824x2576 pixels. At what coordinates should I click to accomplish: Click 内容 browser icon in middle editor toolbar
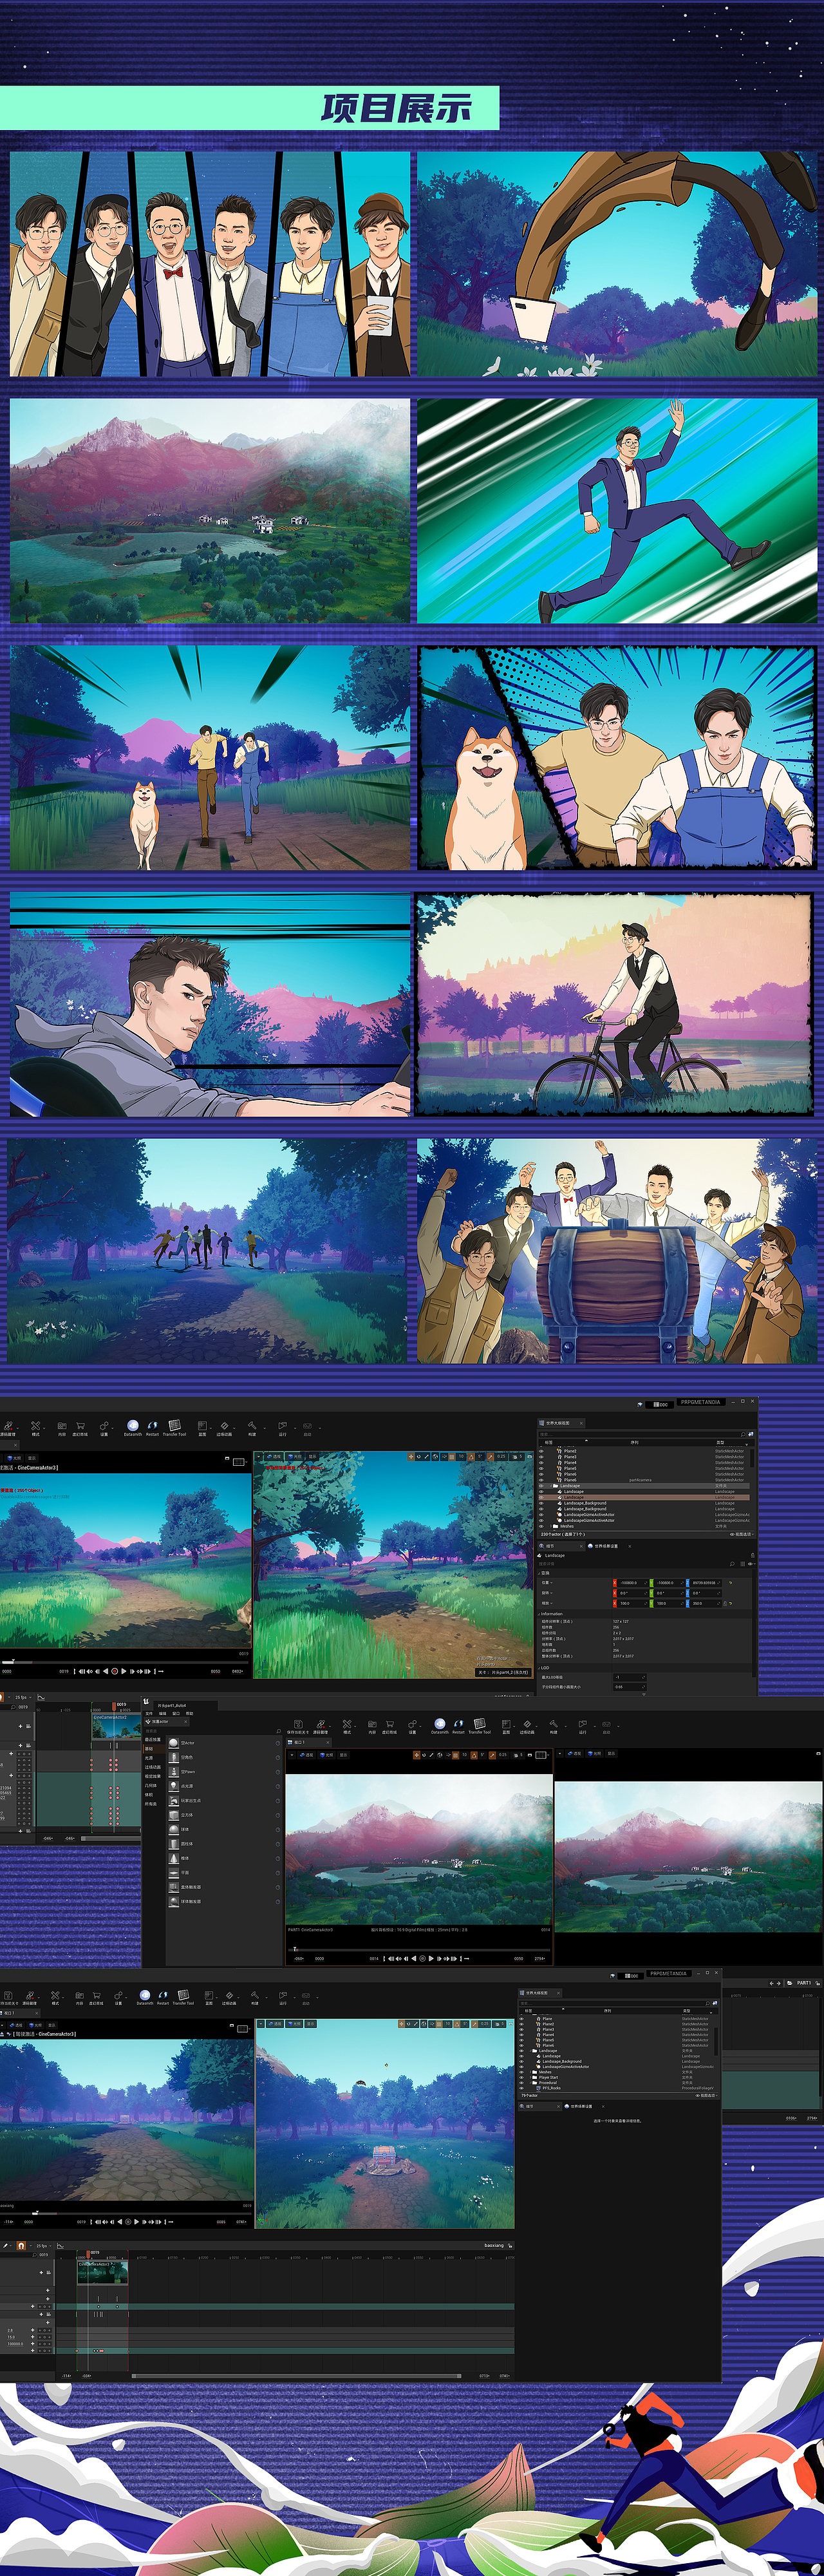[373, 1724]
